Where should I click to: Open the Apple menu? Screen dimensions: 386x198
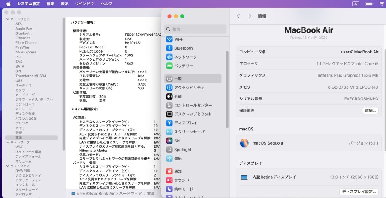(x=9, y=3)
